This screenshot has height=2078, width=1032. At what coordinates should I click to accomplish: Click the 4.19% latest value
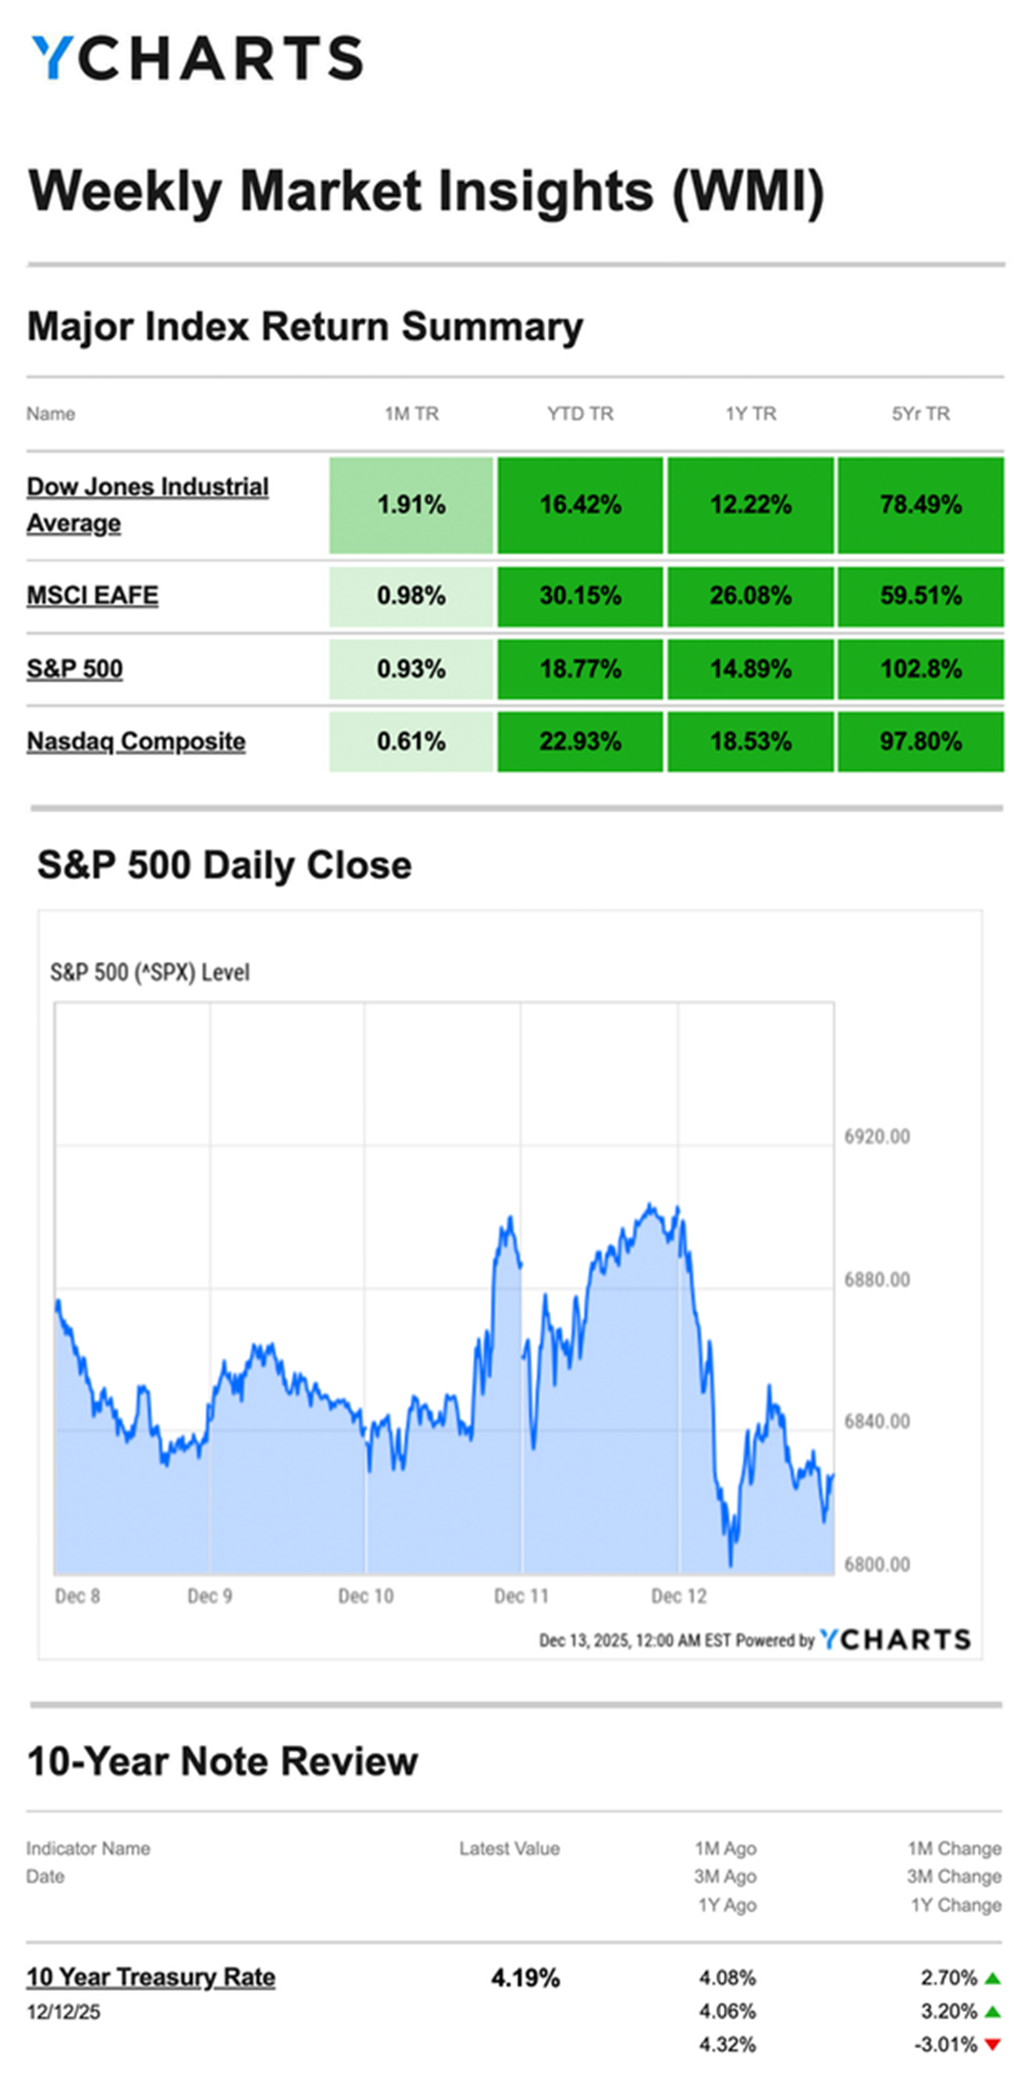[525, 1978]
